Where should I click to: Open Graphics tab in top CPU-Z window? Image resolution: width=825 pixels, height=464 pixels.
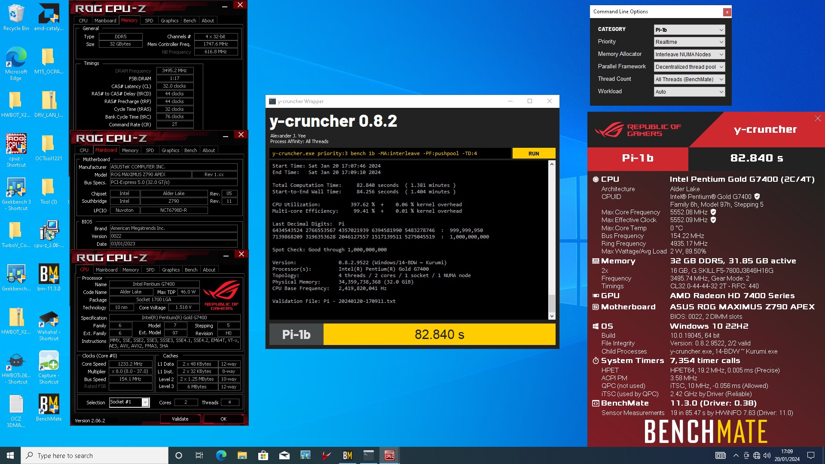tap(169, 21)
